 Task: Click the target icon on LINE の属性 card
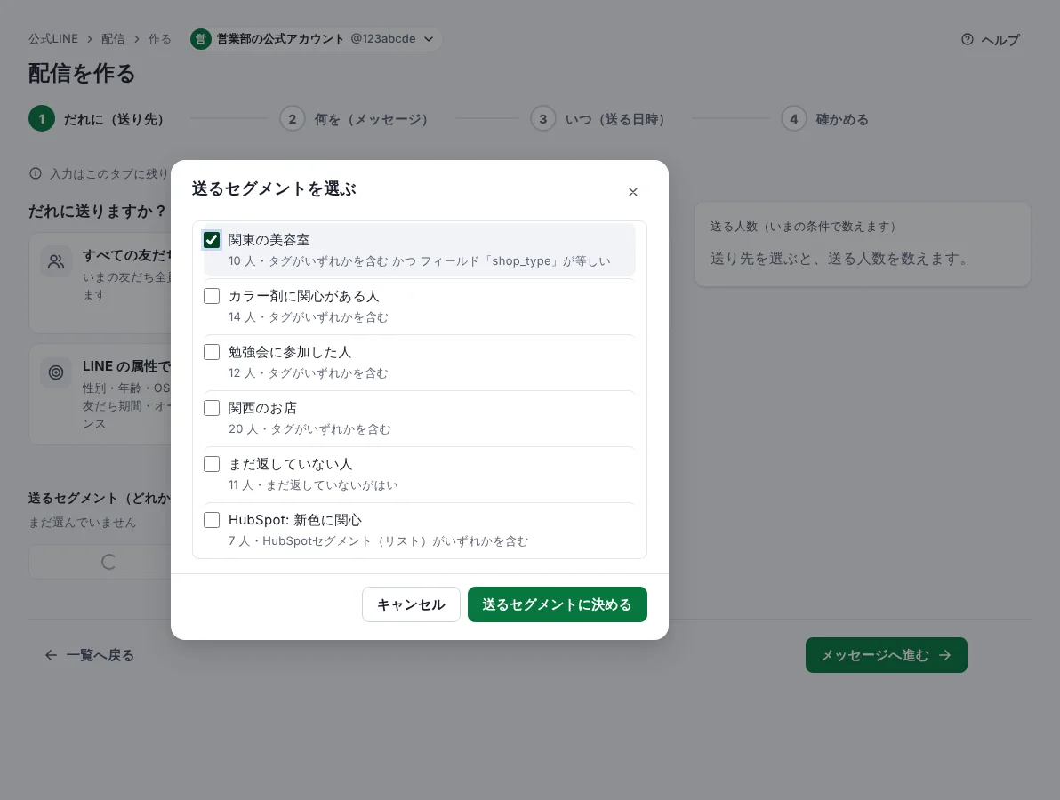click(56, 372)
